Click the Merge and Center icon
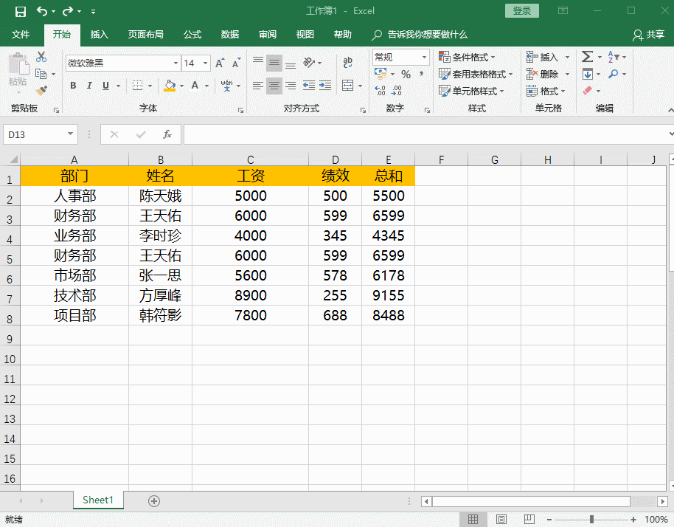The image size is (674, 527). [x=347, y=86]
